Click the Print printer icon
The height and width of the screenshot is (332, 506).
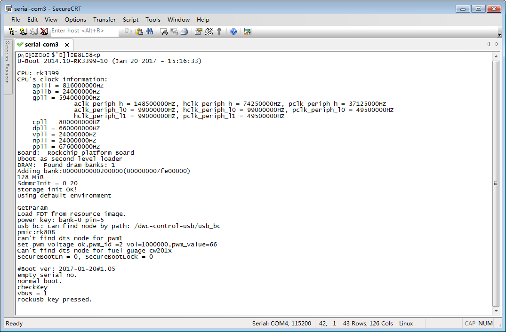pos(185,32)
